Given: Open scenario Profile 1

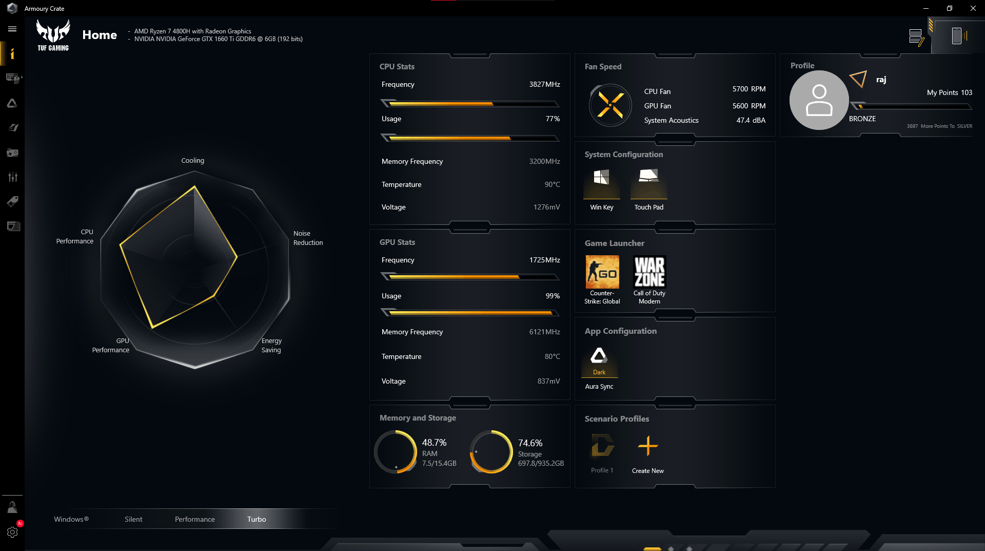Looking at the screenshot, I should click(x=602, y=453).
